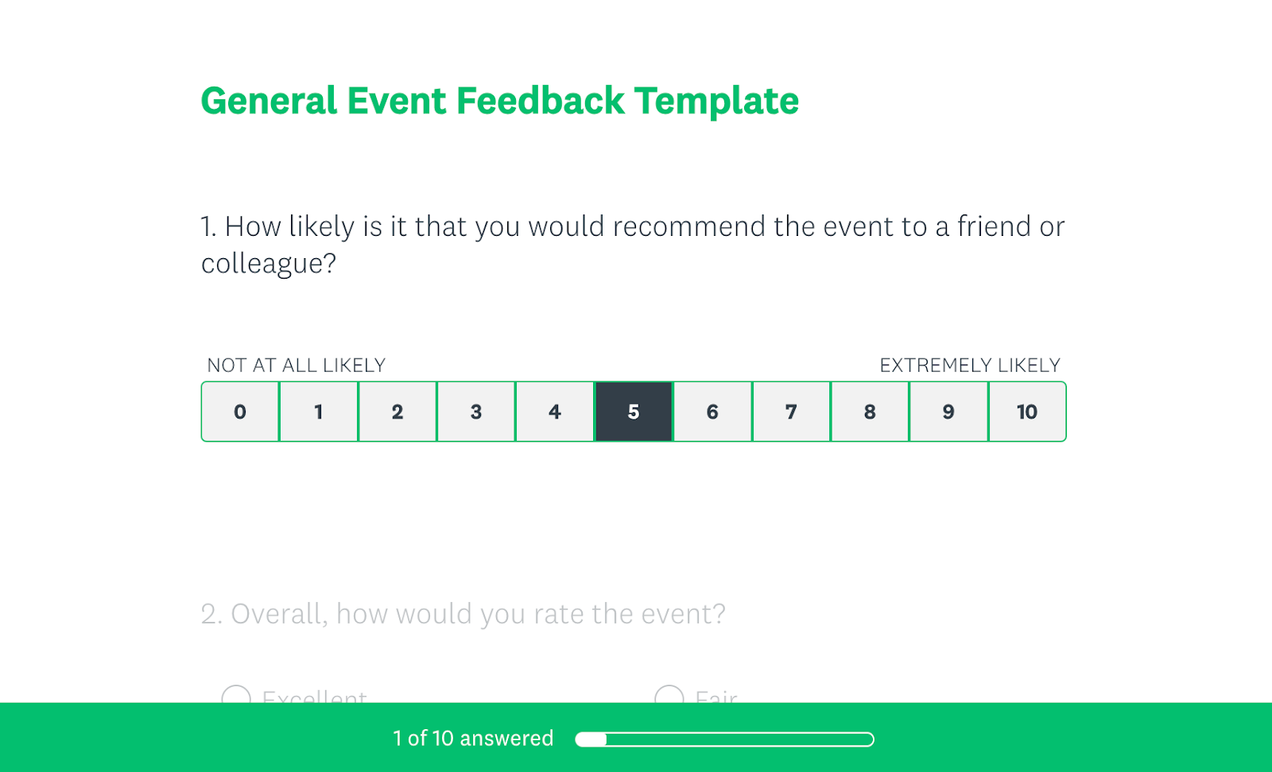Select rating 4 on the recommendation scale
The image size is (1272, 772).
pos(555,411)
